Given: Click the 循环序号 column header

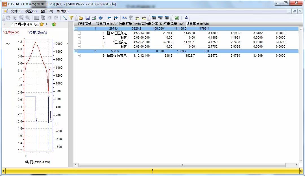Looking at the screenshot, I should (x=84, y=24).
